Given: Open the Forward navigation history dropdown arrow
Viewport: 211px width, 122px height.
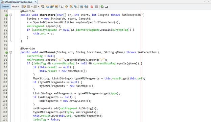Looking at the screenshot, I should pyautogui.click(x=38, y=6).
